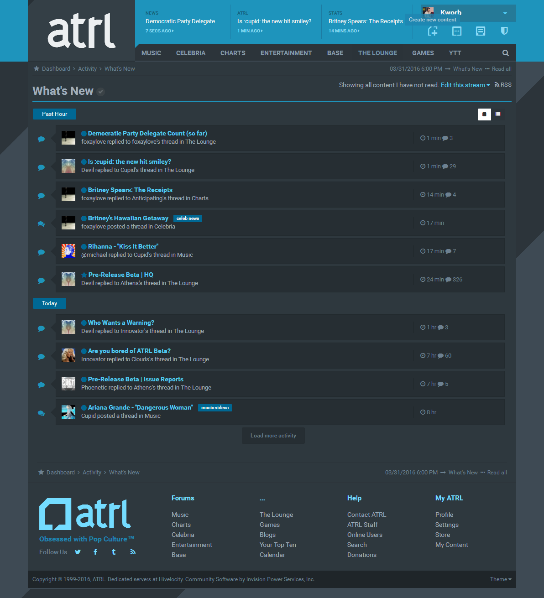This screenshot has width=544, height=598.
Task: Open the Facebook follow icon
Action: coord(95,552)
